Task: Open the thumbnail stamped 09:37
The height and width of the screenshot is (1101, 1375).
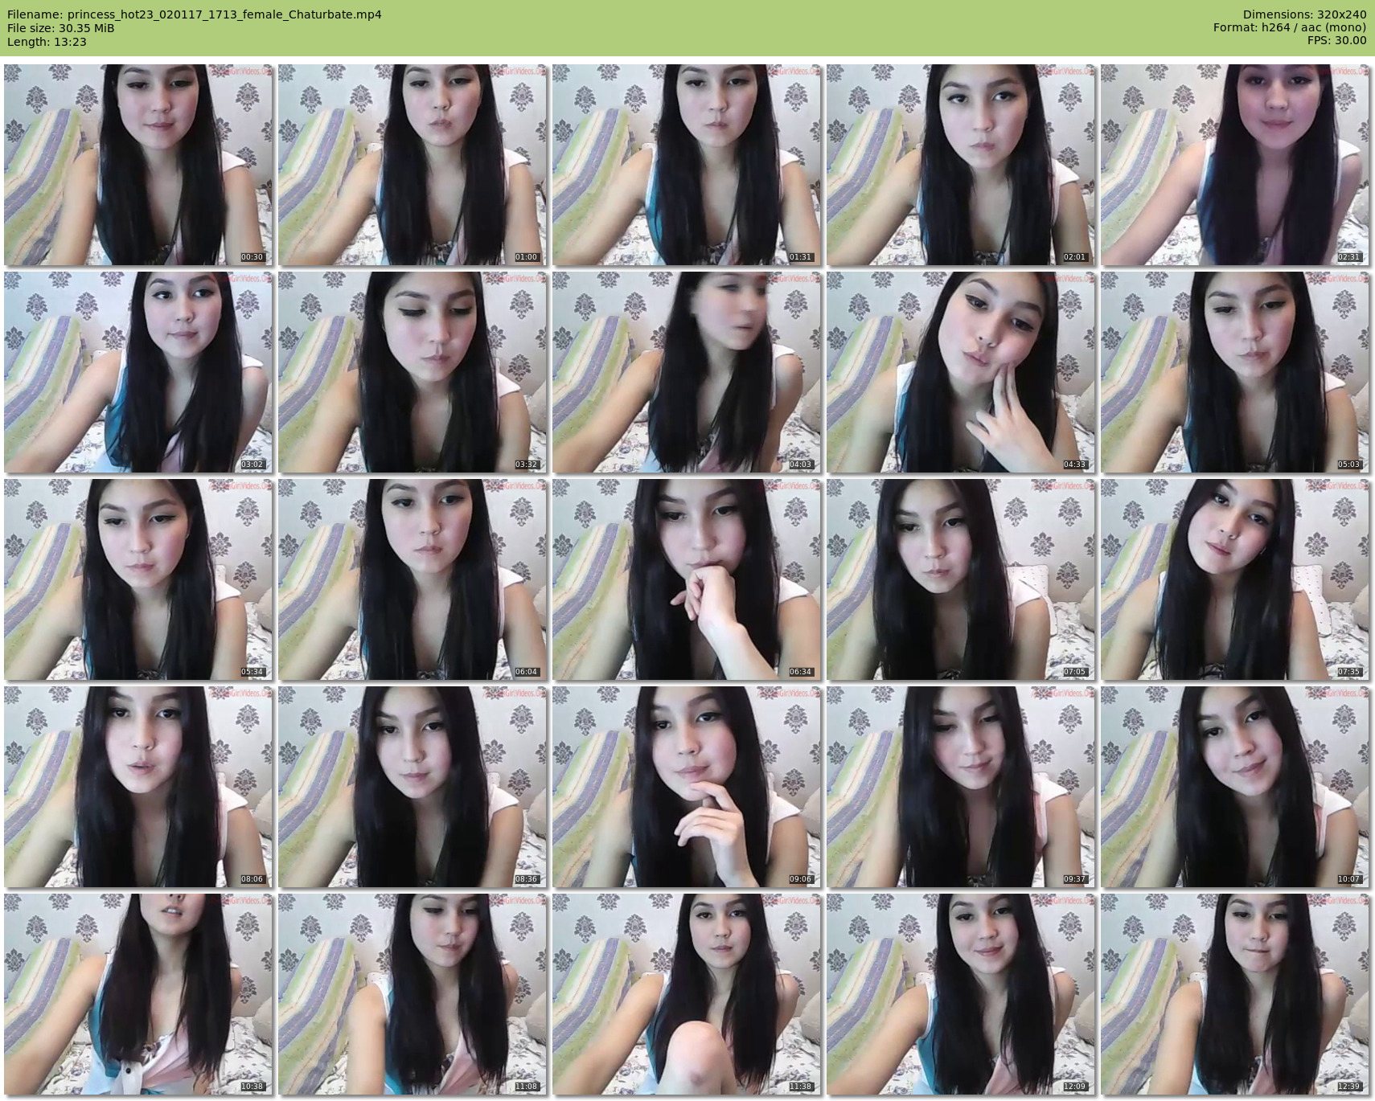Action: tap(961, 787)
